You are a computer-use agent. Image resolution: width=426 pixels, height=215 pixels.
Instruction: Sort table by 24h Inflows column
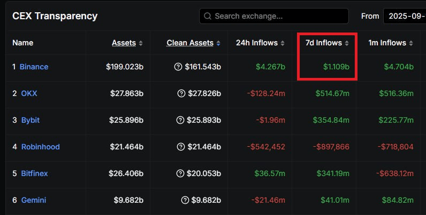click(x=257, y=43)
